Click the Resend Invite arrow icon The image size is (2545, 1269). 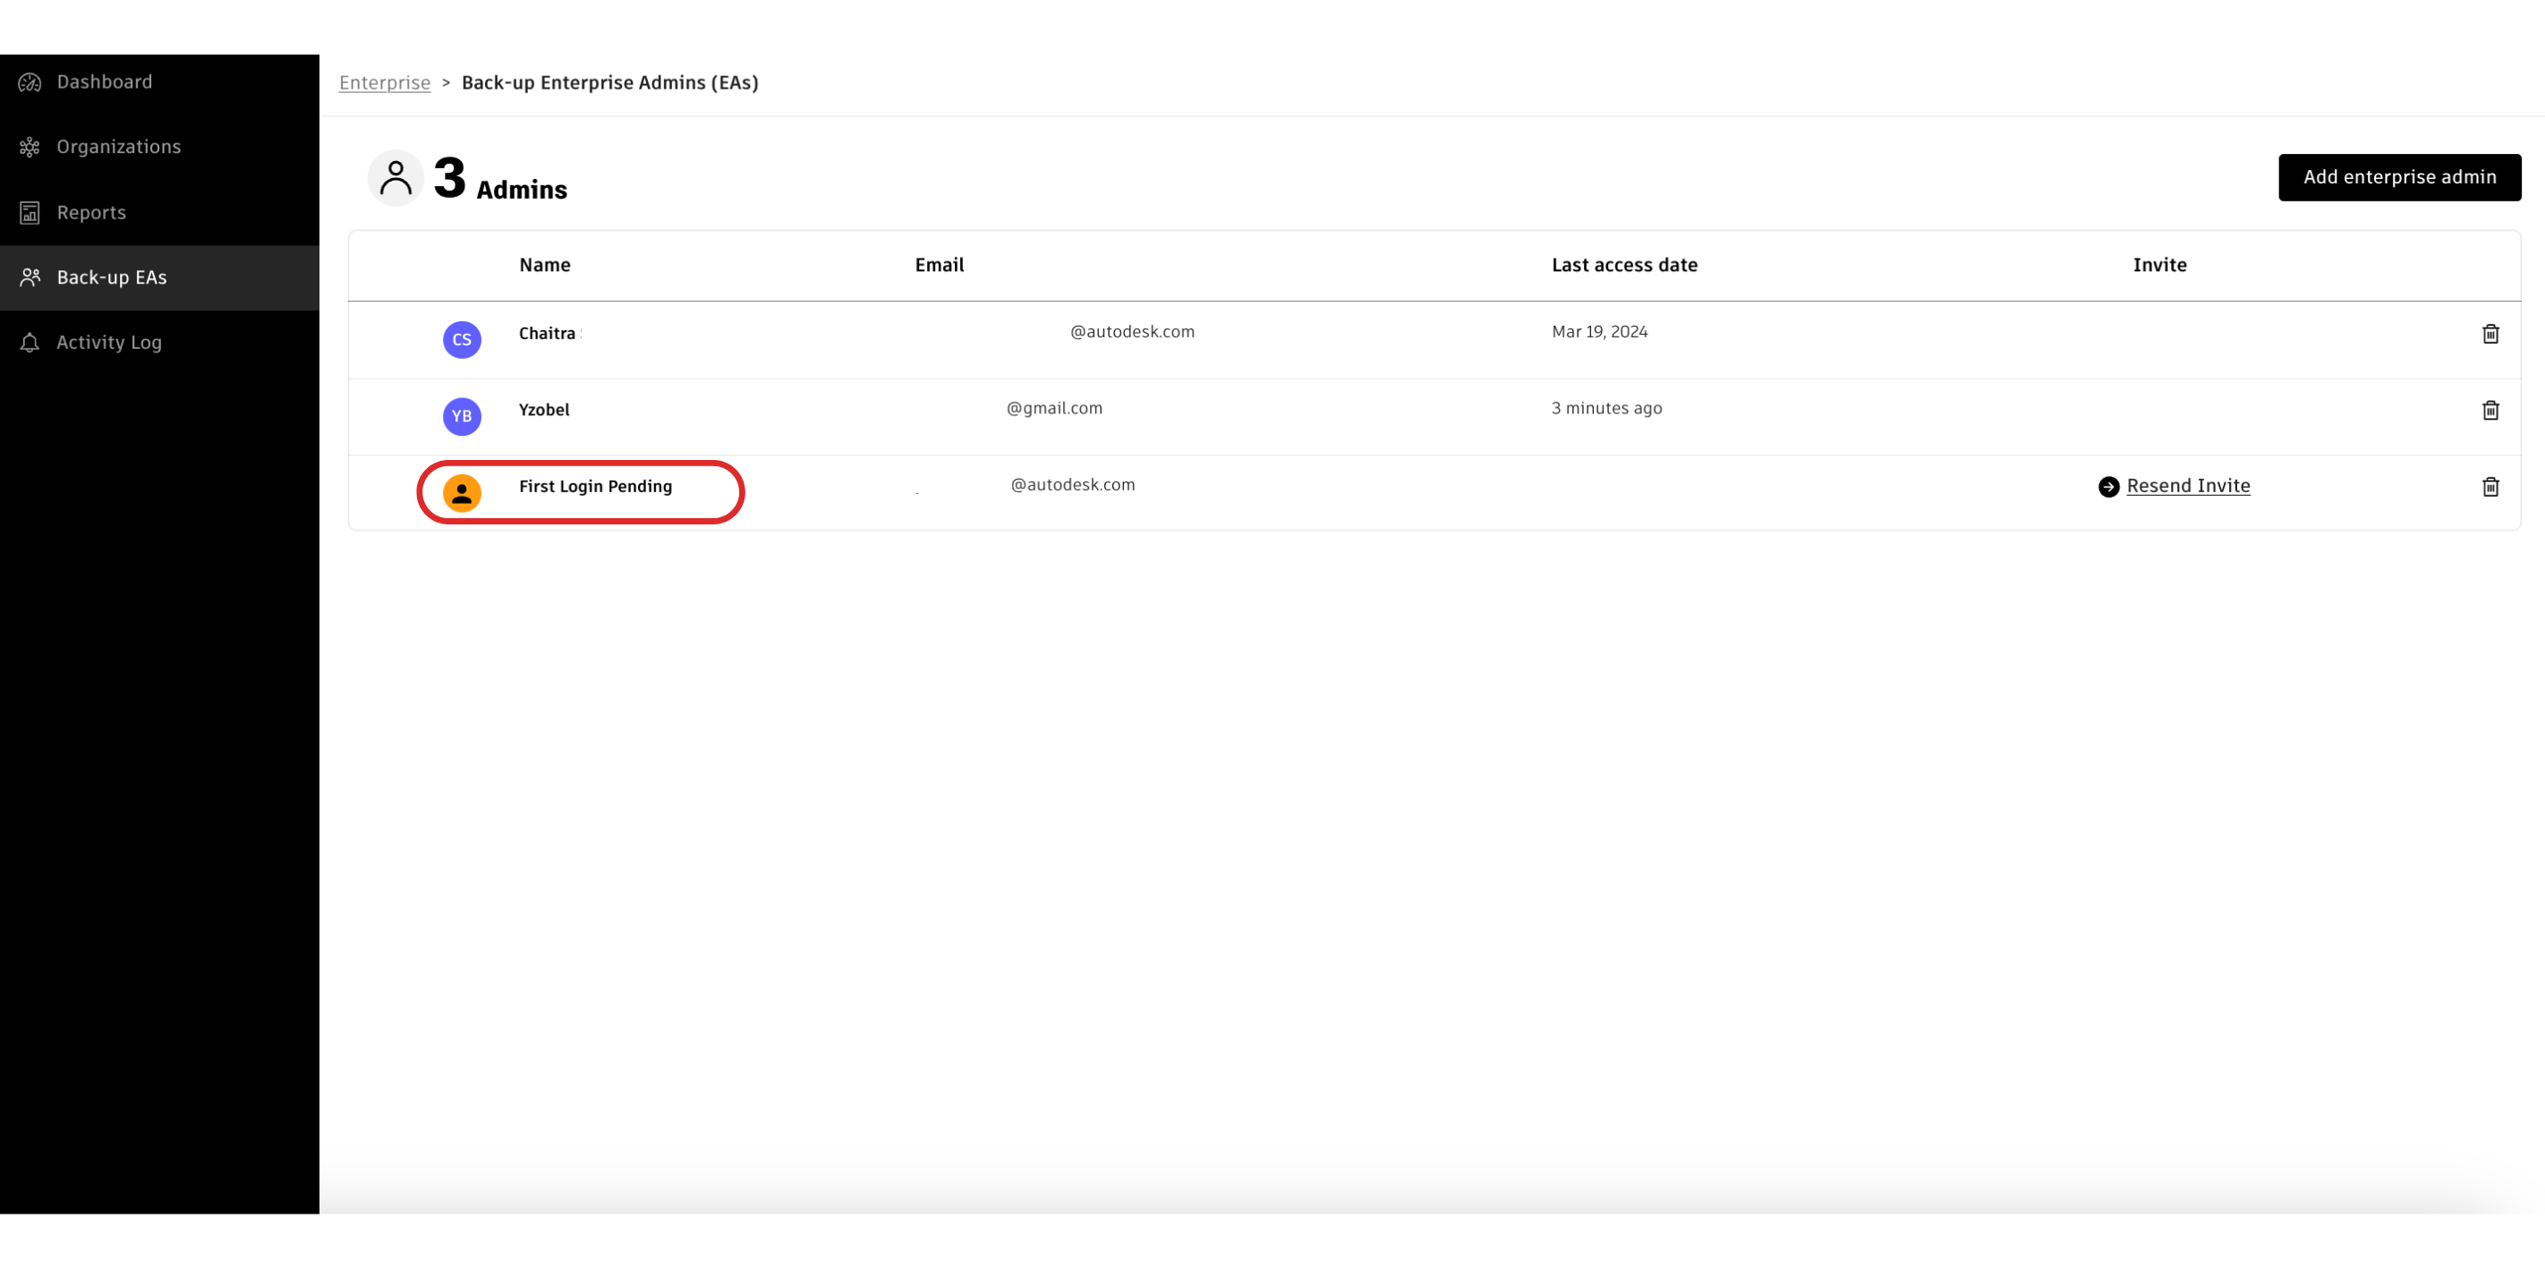click(2108, 486)
